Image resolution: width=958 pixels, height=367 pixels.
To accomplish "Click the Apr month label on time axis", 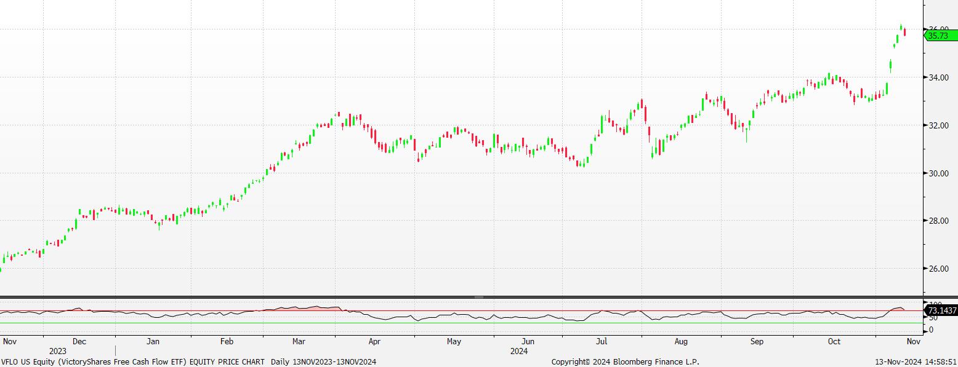I will click(x=374, y=341).
